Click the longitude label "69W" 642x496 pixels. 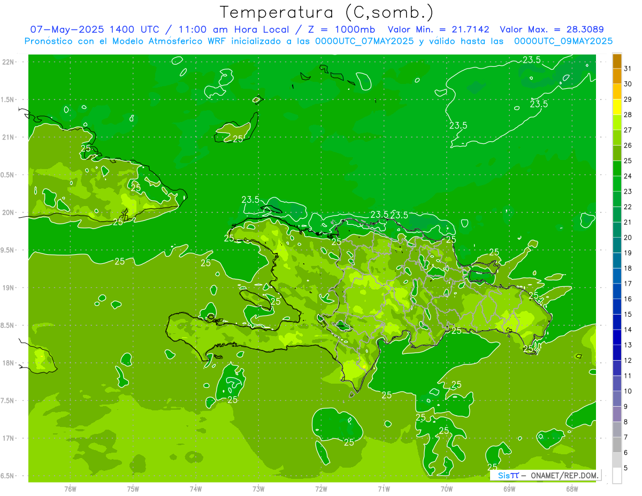click(x=509, y=489)
